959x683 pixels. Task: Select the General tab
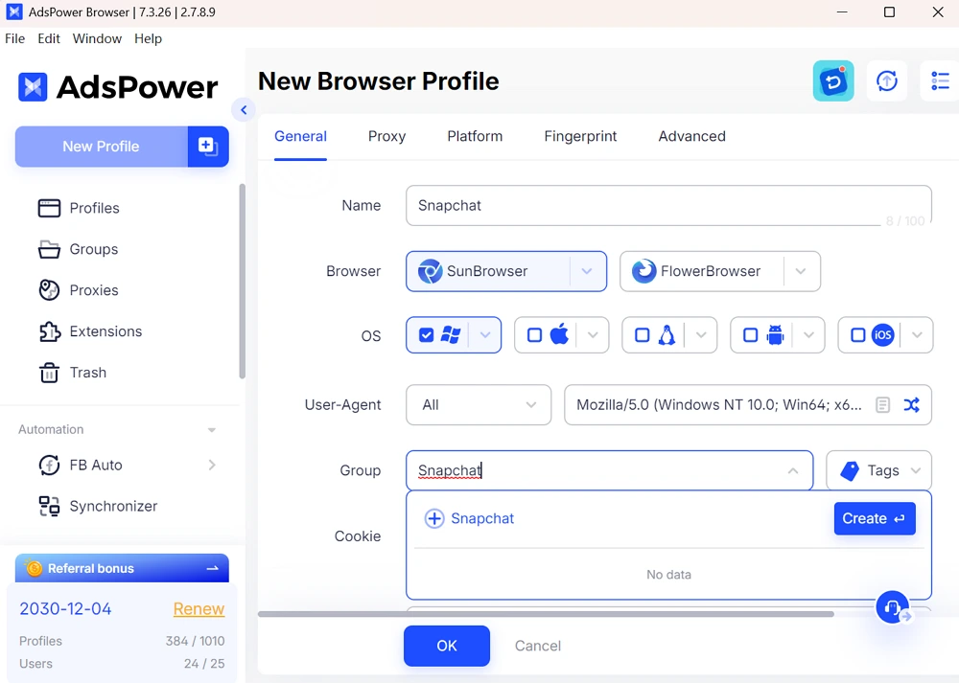[300, 136]
